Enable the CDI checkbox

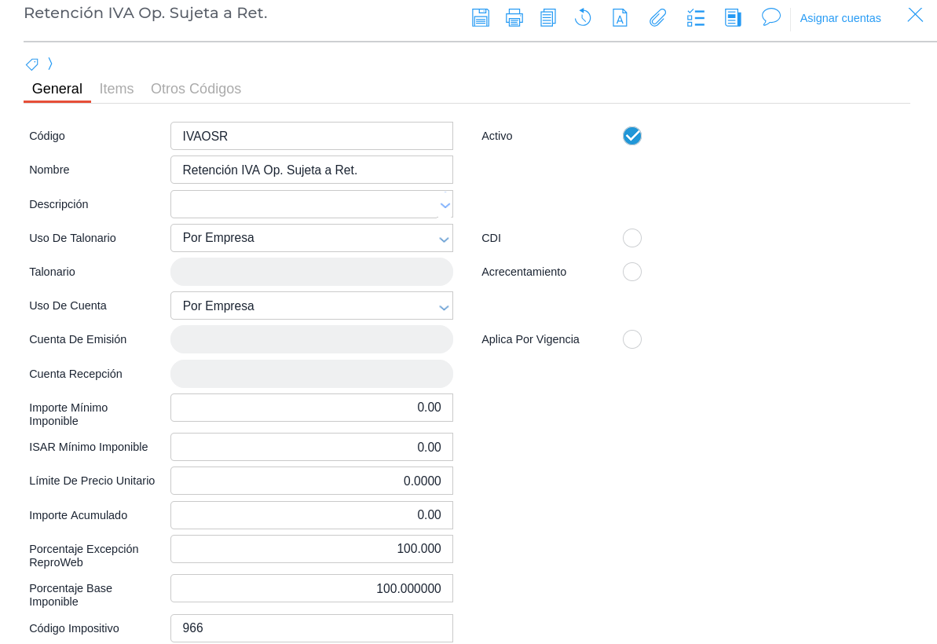click(631, 238)
